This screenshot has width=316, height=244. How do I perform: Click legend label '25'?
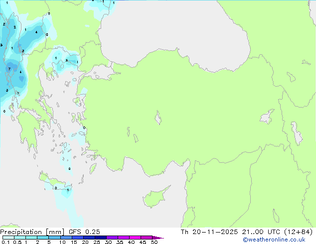97,242
